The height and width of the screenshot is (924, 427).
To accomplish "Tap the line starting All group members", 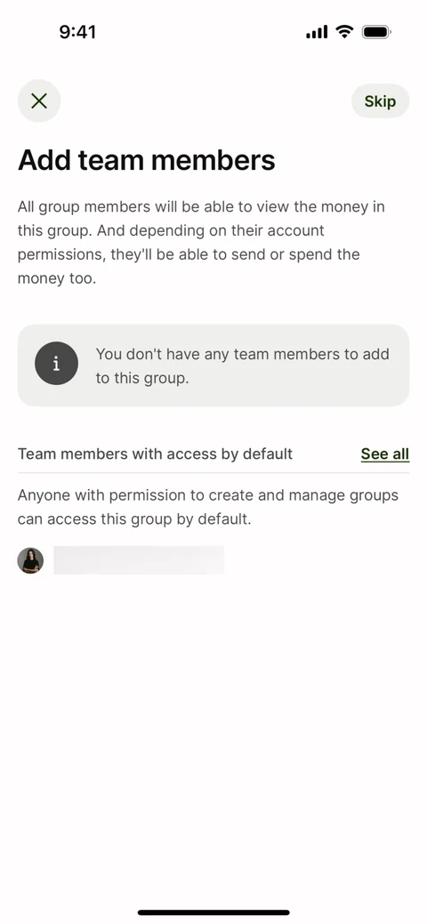I will point(201,207).
